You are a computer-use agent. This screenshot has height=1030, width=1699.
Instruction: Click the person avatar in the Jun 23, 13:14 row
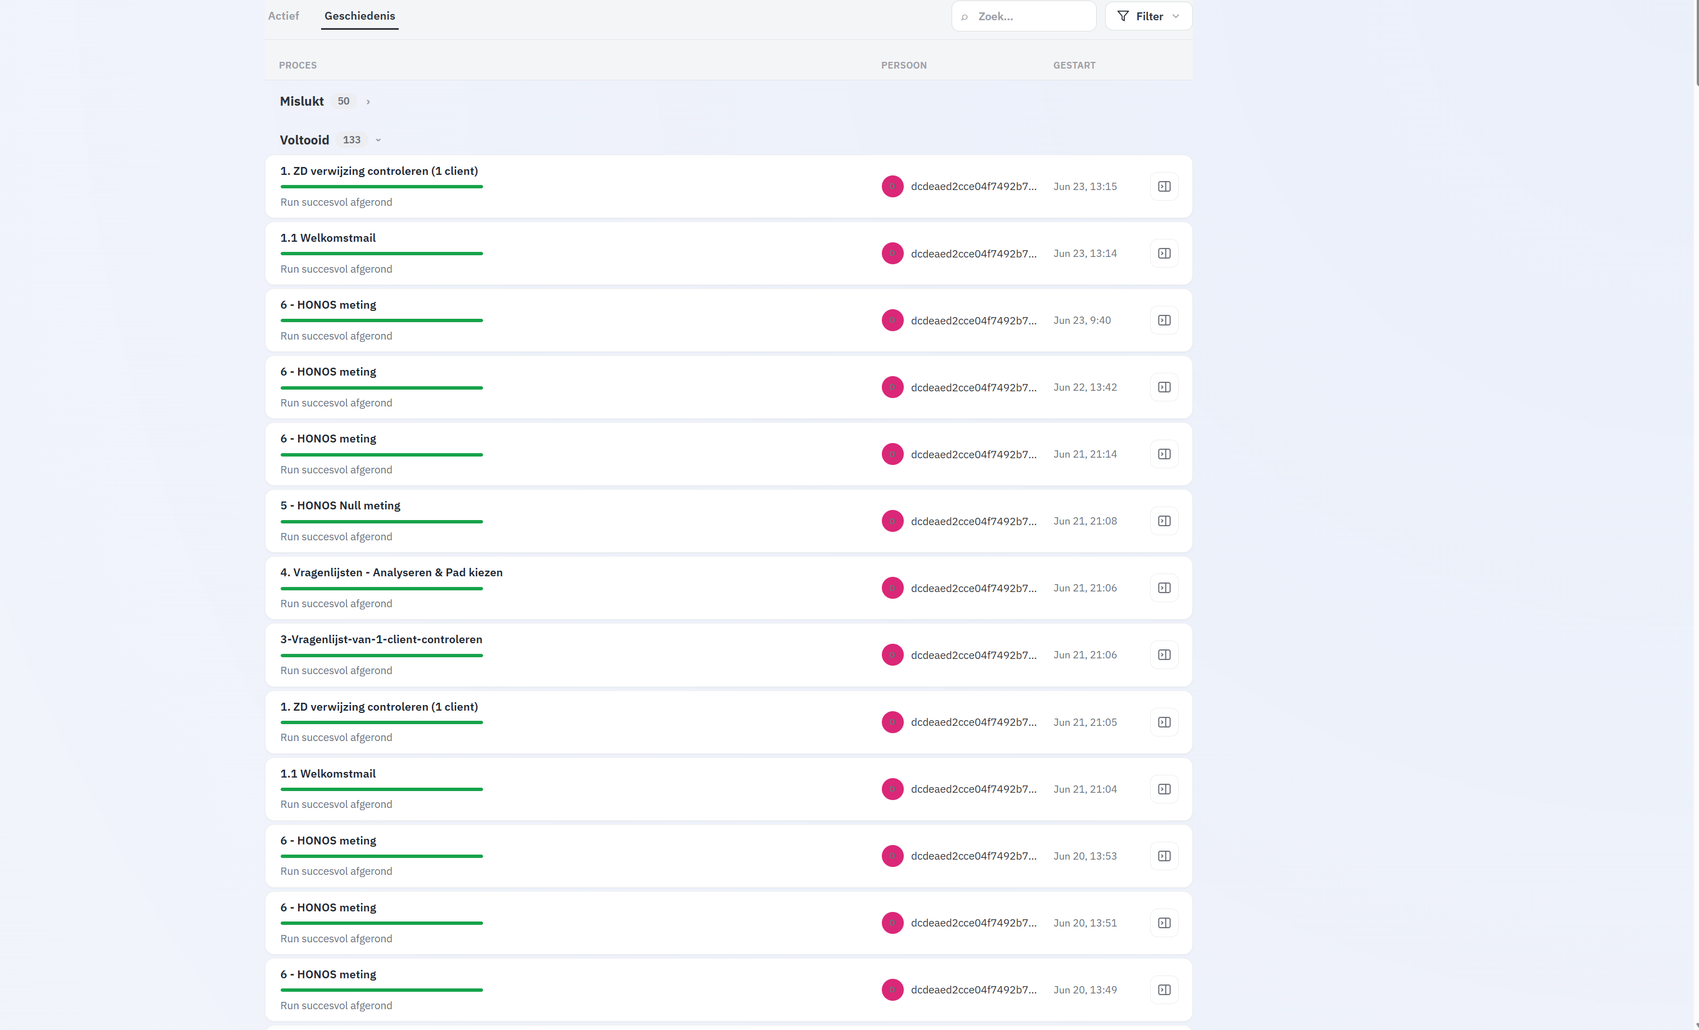pos(893,253)
